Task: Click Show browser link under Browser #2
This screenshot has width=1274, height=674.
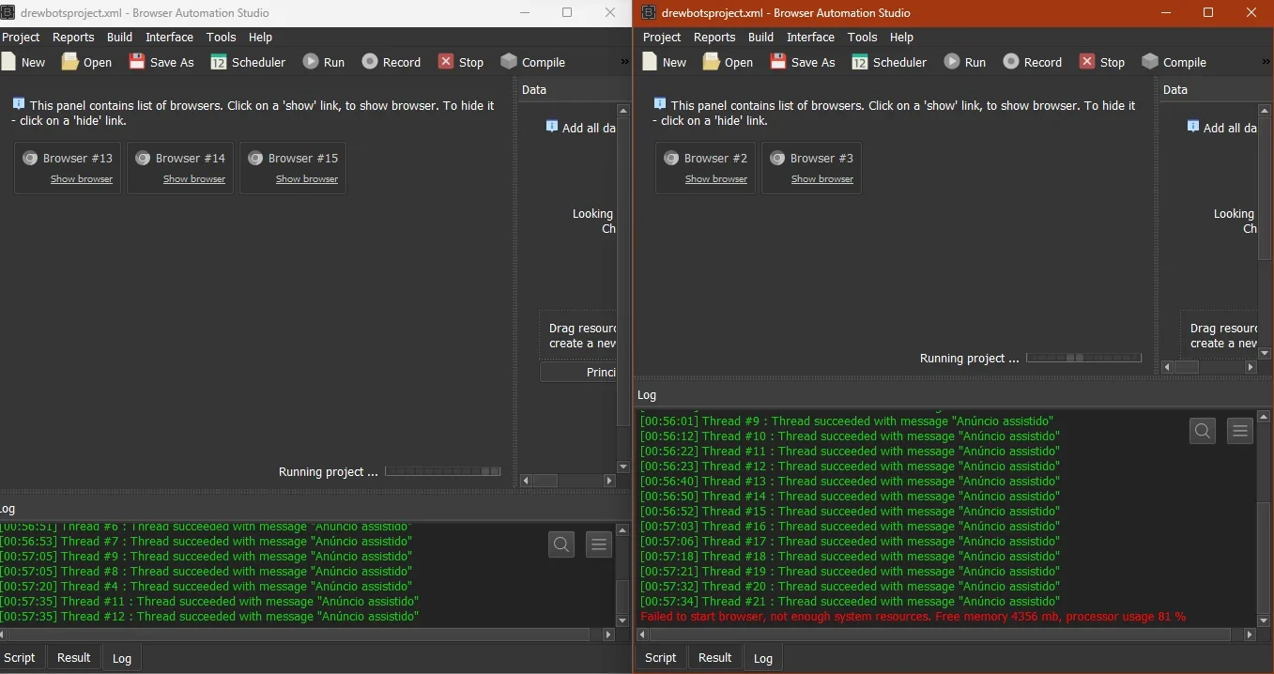Action: [716, 179]
